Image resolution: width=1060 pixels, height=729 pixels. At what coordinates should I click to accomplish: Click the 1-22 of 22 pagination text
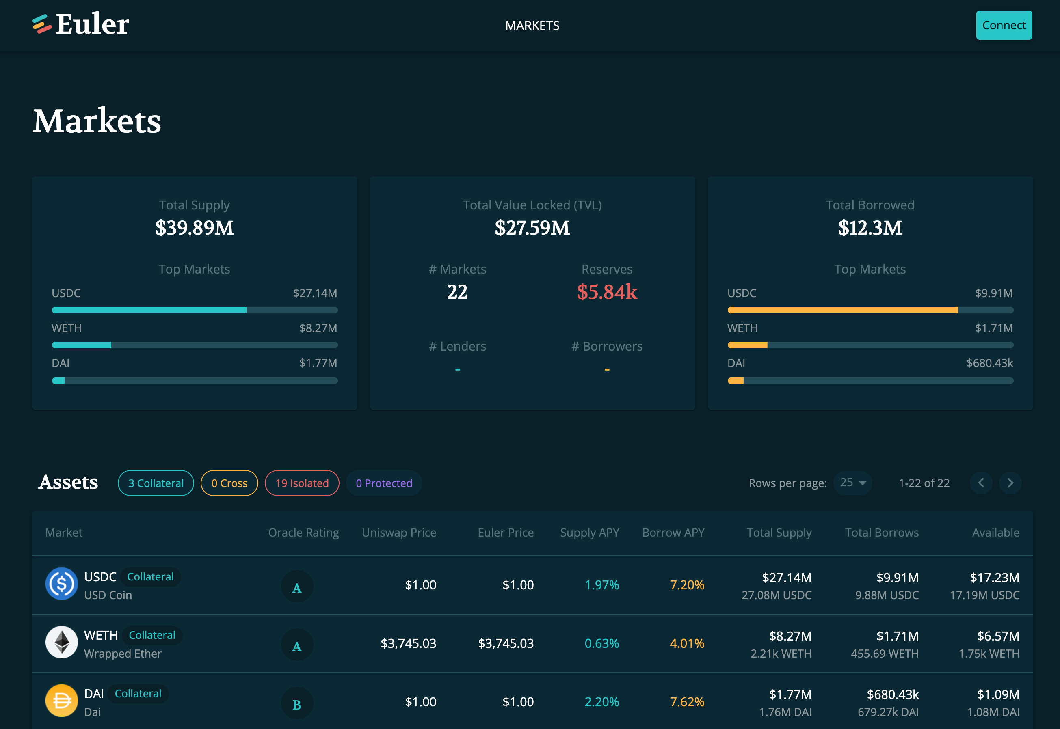point(924,483)
